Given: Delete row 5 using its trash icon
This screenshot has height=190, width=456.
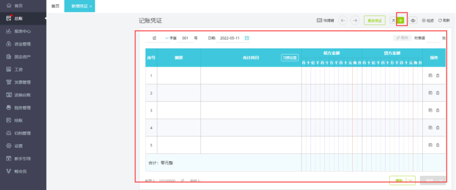Looking at the screenshot, I should (438, 145).
